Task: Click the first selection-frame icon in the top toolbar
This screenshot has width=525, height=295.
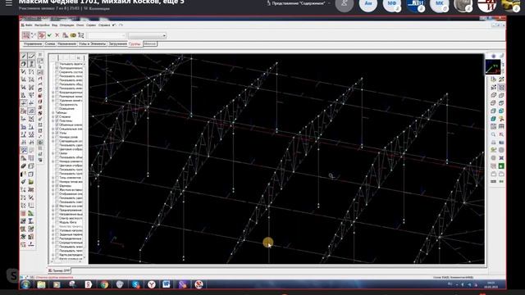Action: pos(25,35)
